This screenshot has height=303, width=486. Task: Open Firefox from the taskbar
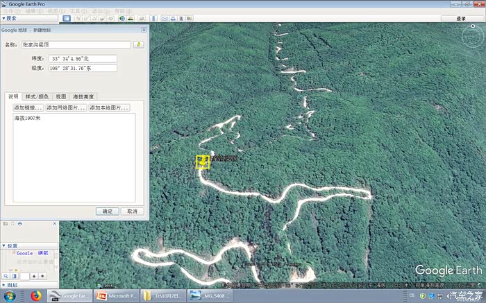click(x=36, y=296)
